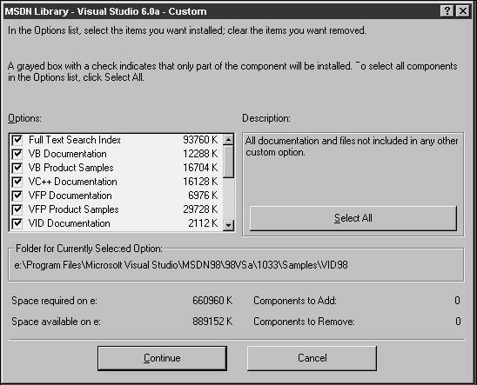Click the 889152 K space available value
Screen dimensions: 477x385
point(212,322)
